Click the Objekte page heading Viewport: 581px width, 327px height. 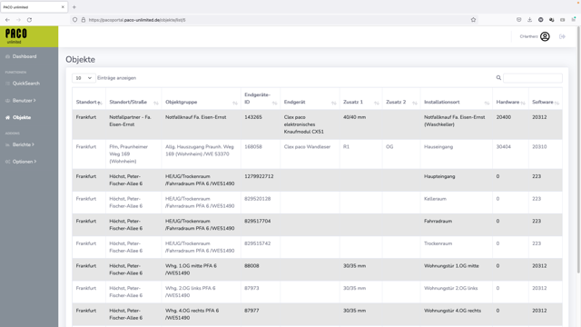(x=81, y=60)
